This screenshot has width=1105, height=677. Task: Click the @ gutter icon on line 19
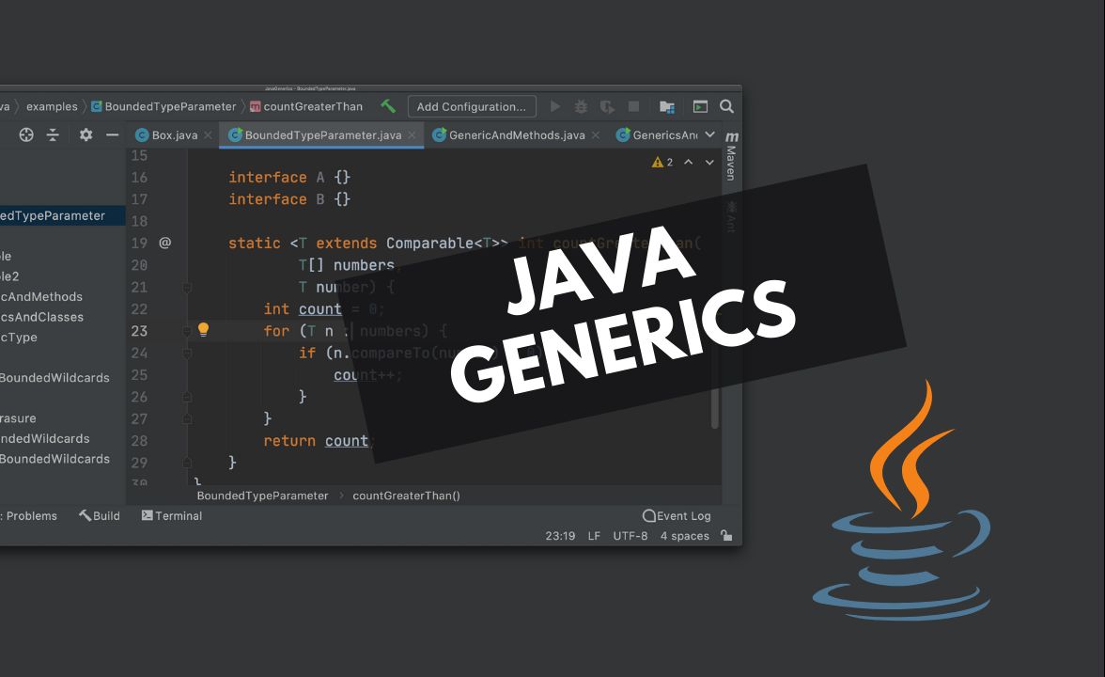165,243
